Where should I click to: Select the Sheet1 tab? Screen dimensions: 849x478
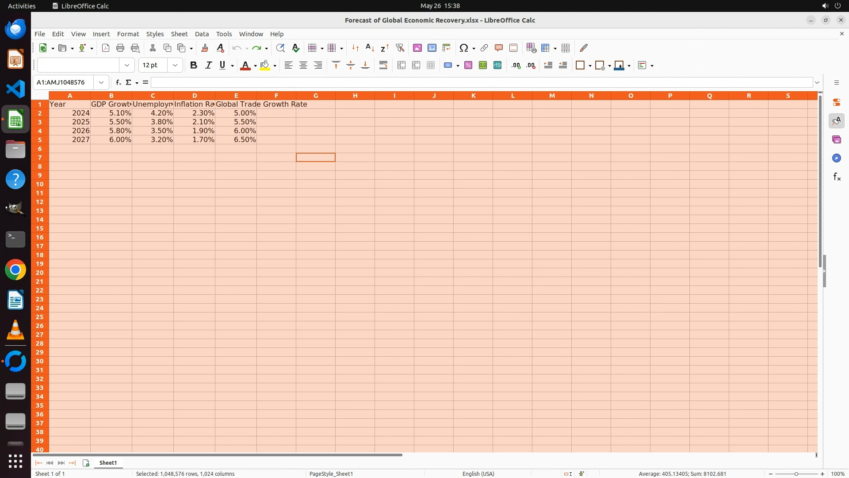click(x=108, y=463)
